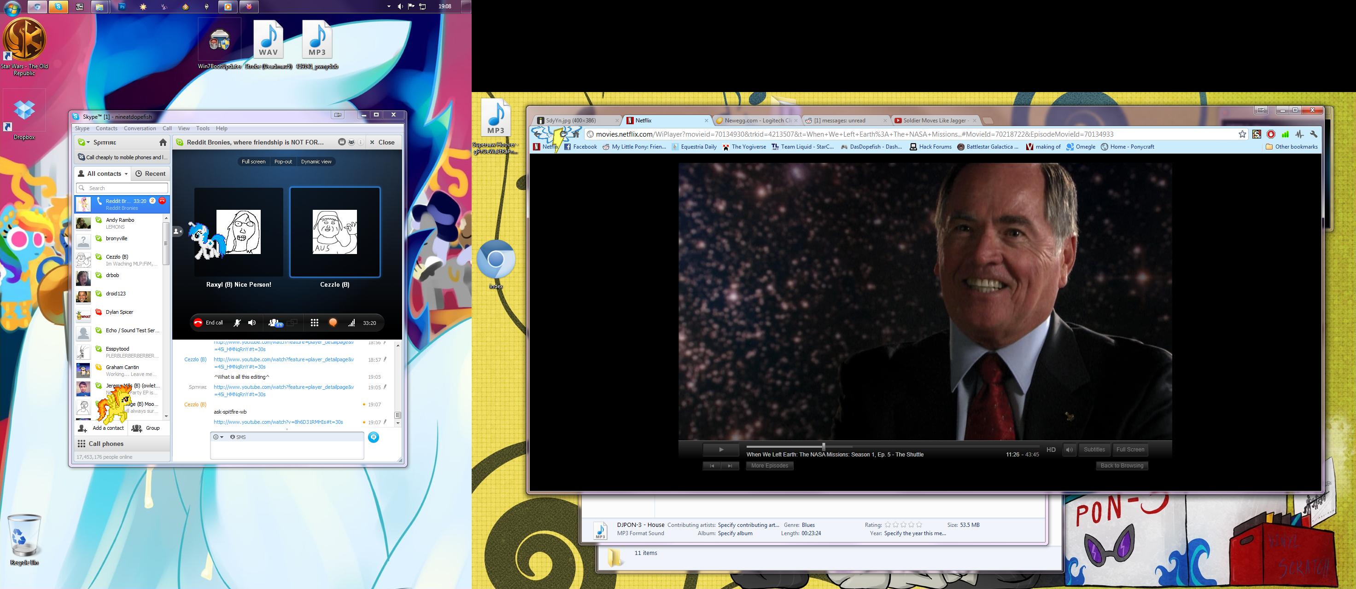Click the round send button beside message box

pyautogui.click(x=373, y=437)
